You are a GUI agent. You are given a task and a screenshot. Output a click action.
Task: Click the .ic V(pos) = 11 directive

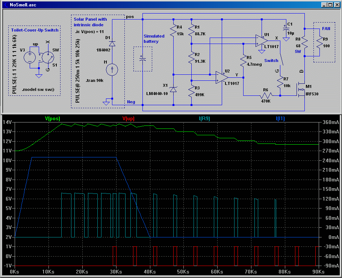tap(89, 32)
